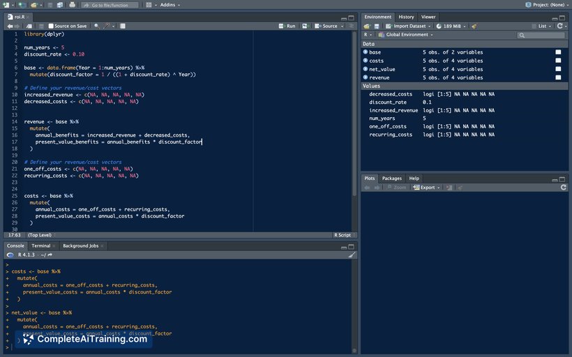Click the Environment search field
The height and width of the screenshot is (357, 572).
(541, 35)
